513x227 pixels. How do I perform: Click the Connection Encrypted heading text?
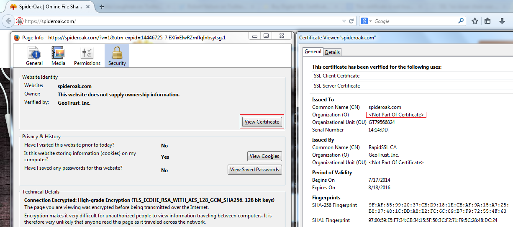[x=149, y=200]
